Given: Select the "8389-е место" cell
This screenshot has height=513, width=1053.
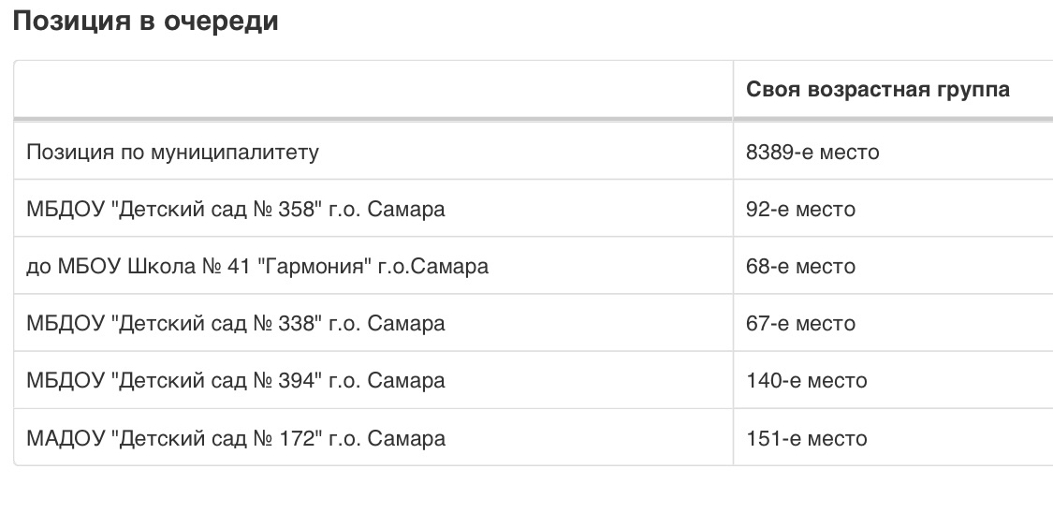Looking at the screenshot, I should pos(812,153).
